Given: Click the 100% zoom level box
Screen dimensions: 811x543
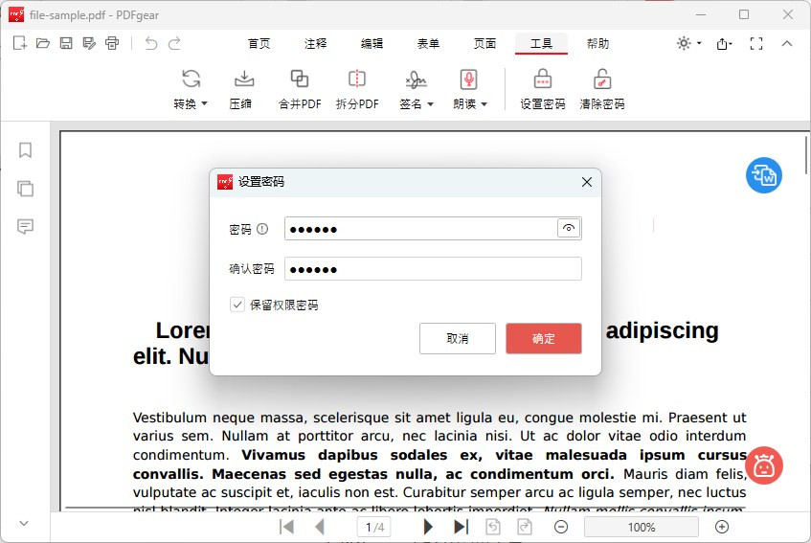Looking at the screenshot, I should (x=642, y=527).
